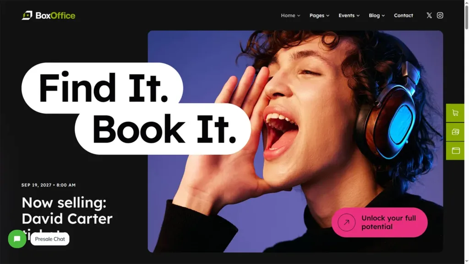This screenshot has width=469, height=264.
Task: Click the scrollbar down arrow
Action: pyautogui.click(x=466, y=262)
